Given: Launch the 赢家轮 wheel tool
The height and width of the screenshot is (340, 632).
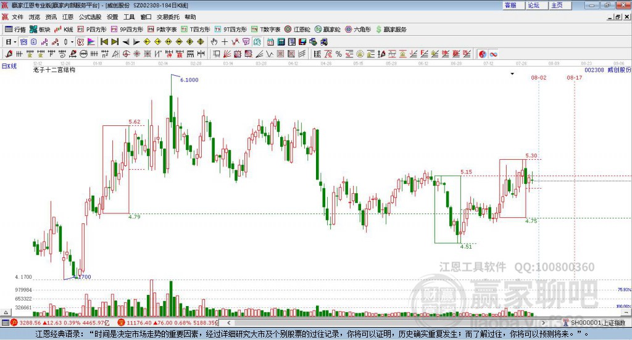Looking at the screenshot, I should tap(328, 30).
